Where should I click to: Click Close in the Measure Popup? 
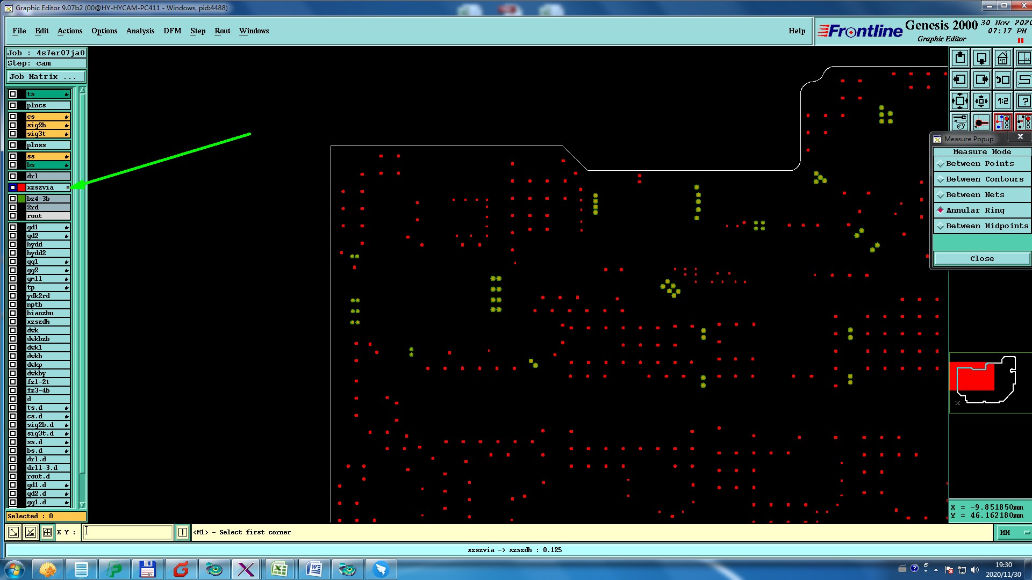click(x=982, y=259)
